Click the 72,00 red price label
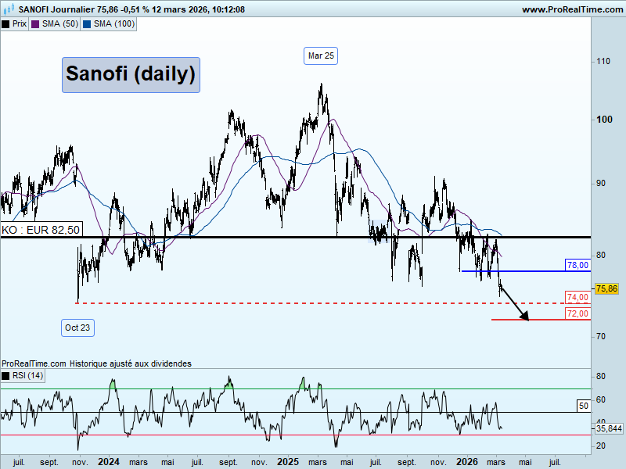 point(577,313)
